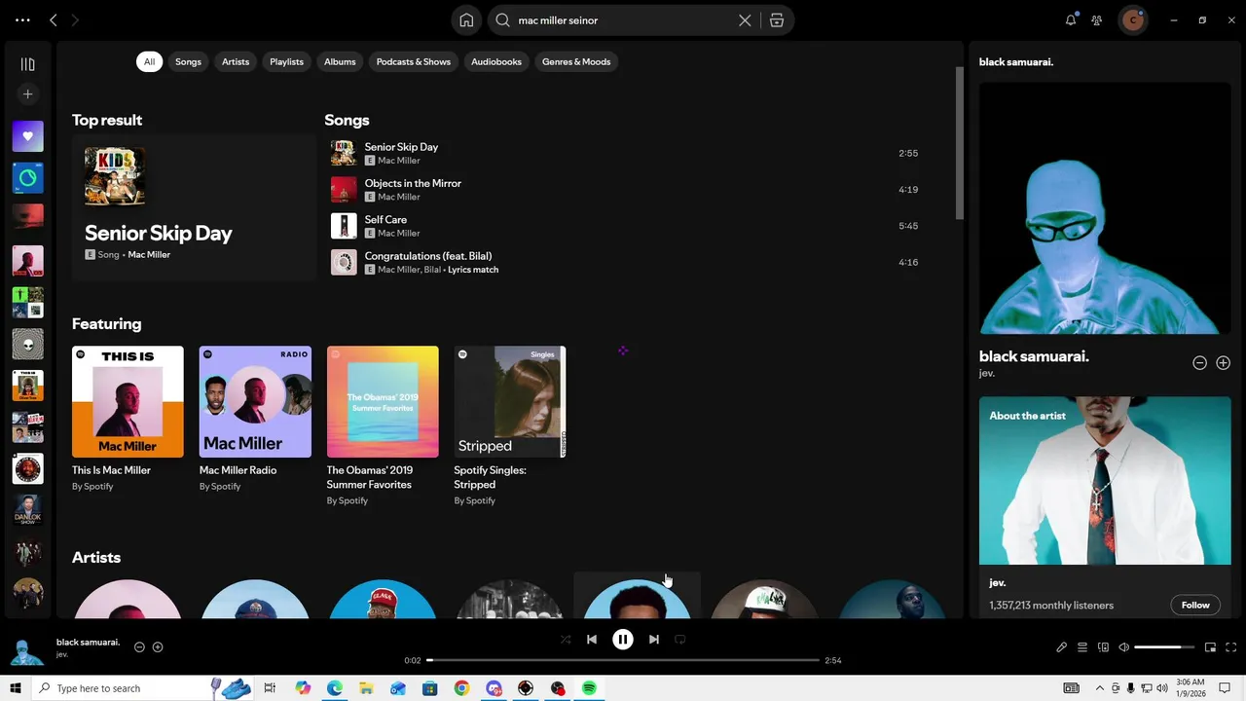Open Senior Skip Day top result card

point(194,208)
